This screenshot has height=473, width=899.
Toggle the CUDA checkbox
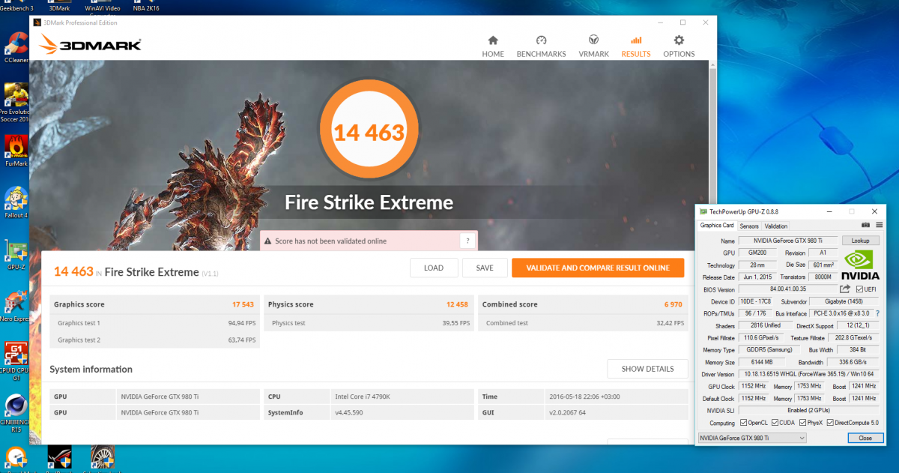[774, 423]
